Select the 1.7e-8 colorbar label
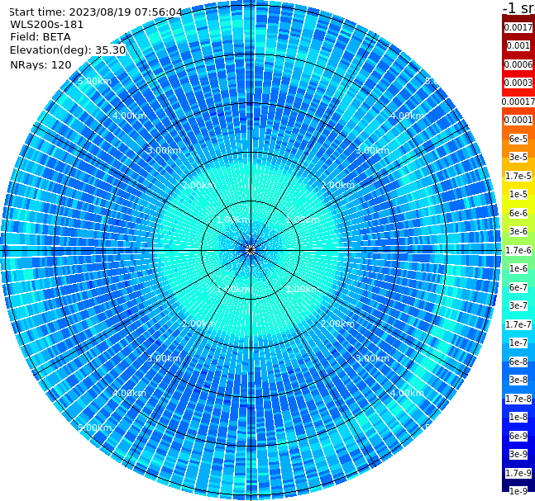 click(518, 399)
